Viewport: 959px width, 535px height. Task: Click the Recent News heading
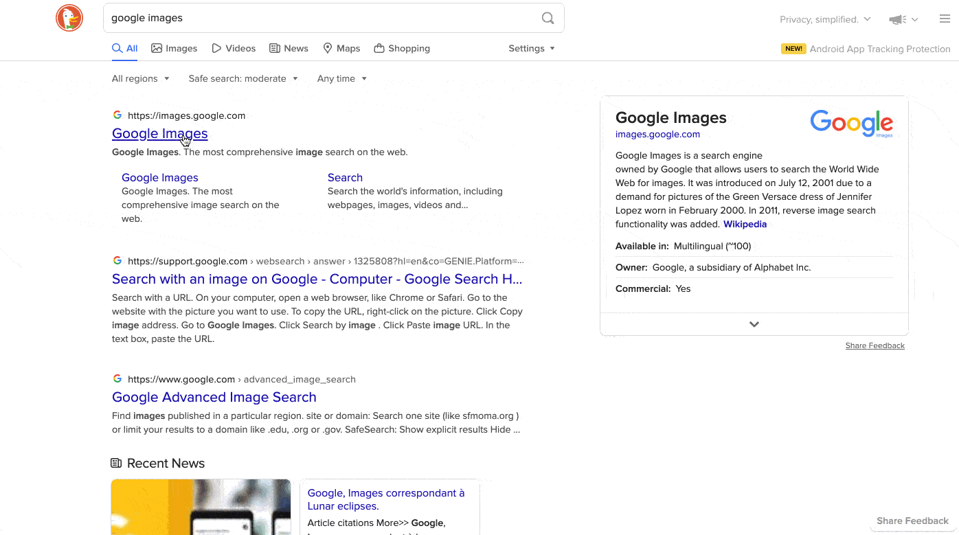166,464
